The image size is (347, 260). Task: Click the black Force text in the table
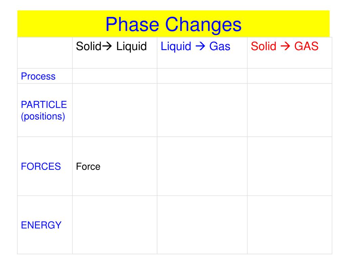(x=88, y=167)
